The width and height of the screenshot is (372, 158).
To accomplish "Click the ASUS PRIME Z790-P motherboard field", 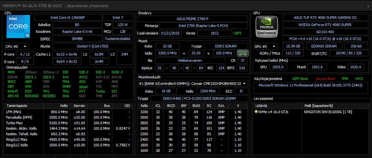I will [193, 19].
